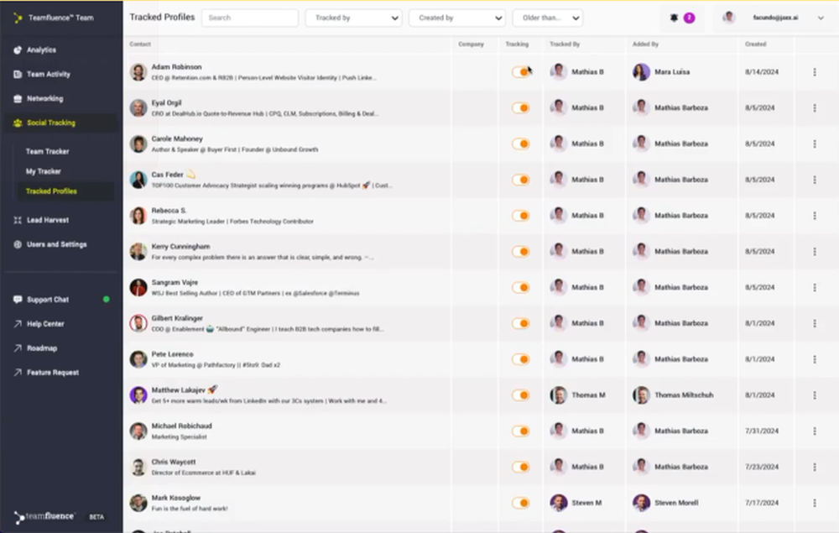
Task: Click Steven Morell in Added By column
Action: click(x=676, y=503)
